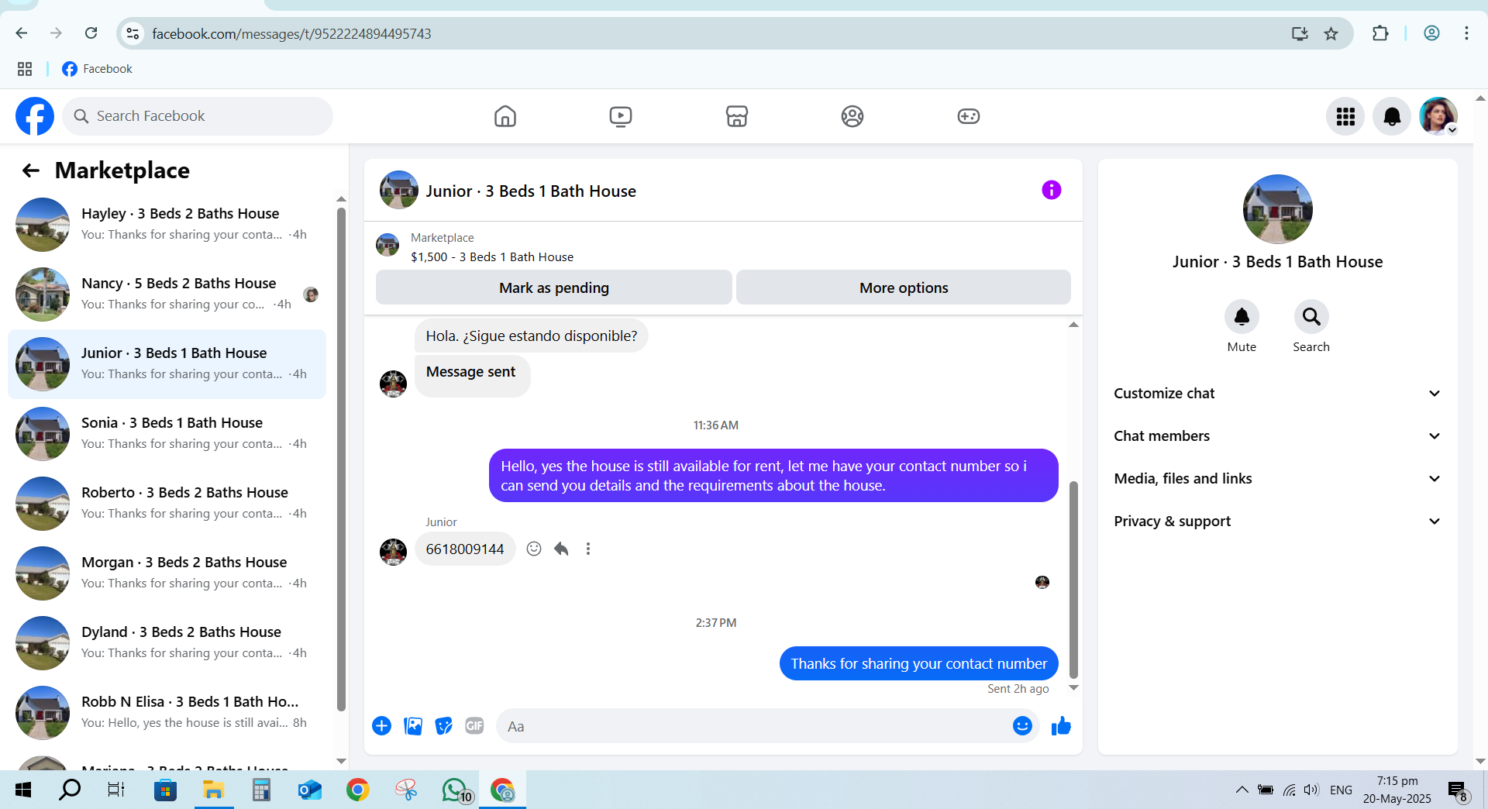This screenshot has height=809, width=1488.
Task: Open WhatsApp from the taskbar
Action: click(456, 790)
